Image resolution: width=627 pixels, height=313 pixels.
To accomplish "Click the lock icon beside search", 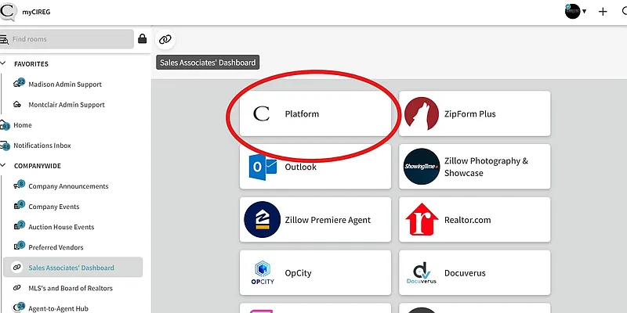I will click(x=142, y=39).
